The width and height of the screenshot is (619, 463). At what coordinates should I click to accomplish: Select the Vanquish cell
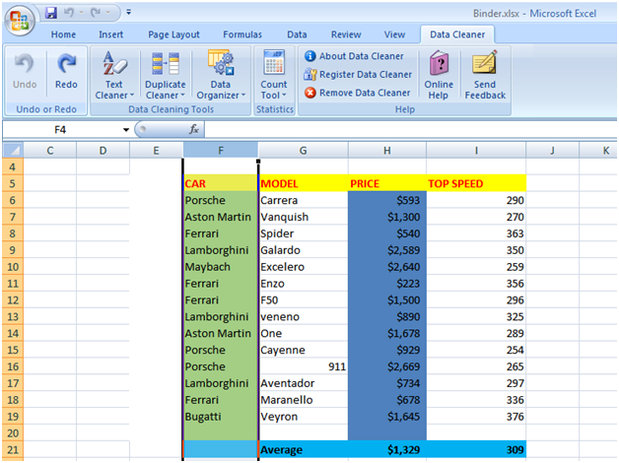click(x=304, y=217)
